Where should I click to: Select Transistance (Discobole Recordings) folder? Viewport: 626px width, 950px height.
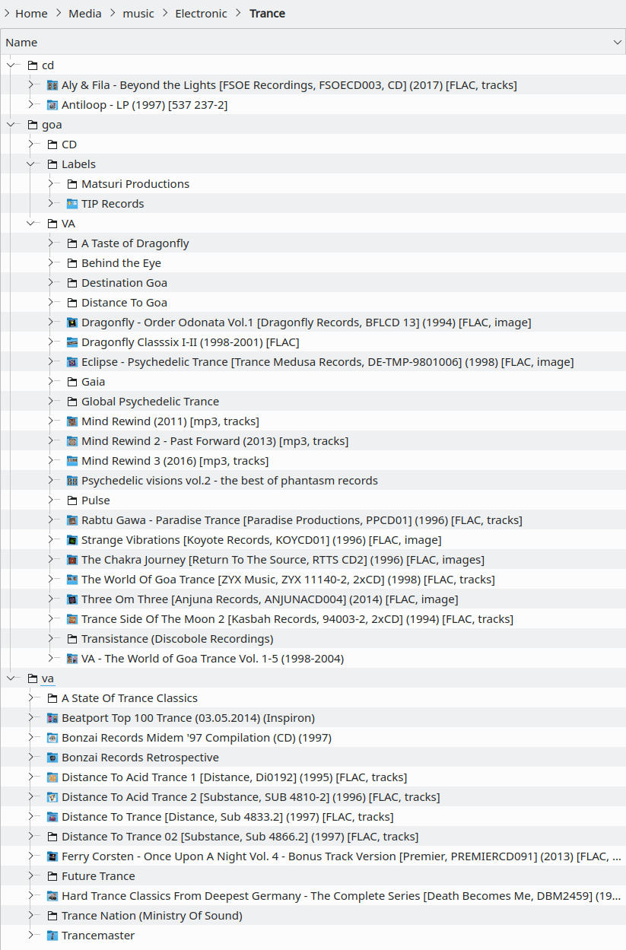pos(177,639)
